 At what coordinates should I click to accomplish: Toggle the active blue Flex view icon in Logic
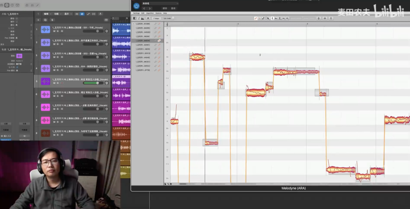pos(82,14)
